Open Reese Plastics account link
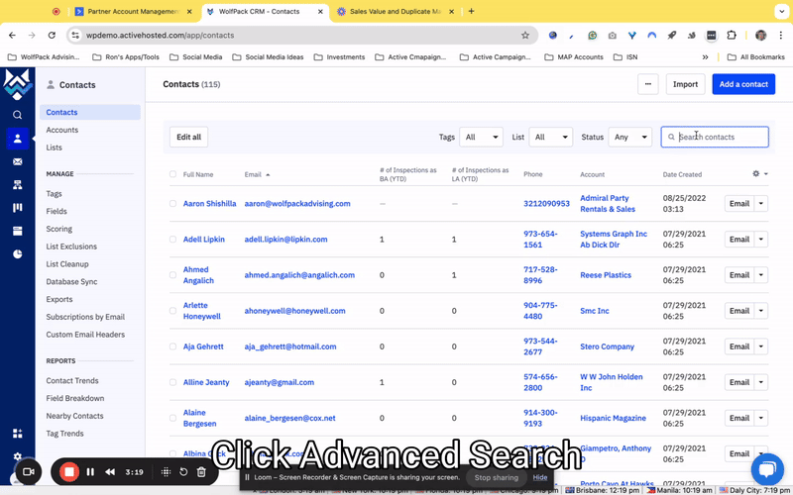The height and width of the screenshot is (495, 793). (x=606, y=275)
